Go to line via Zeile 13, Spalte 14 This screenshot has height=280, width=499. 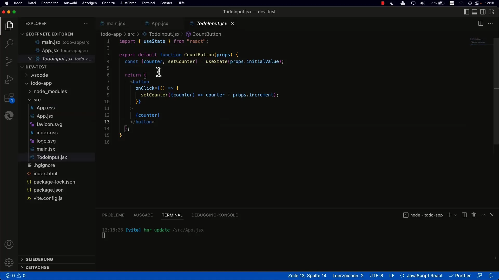coord(307,276)
